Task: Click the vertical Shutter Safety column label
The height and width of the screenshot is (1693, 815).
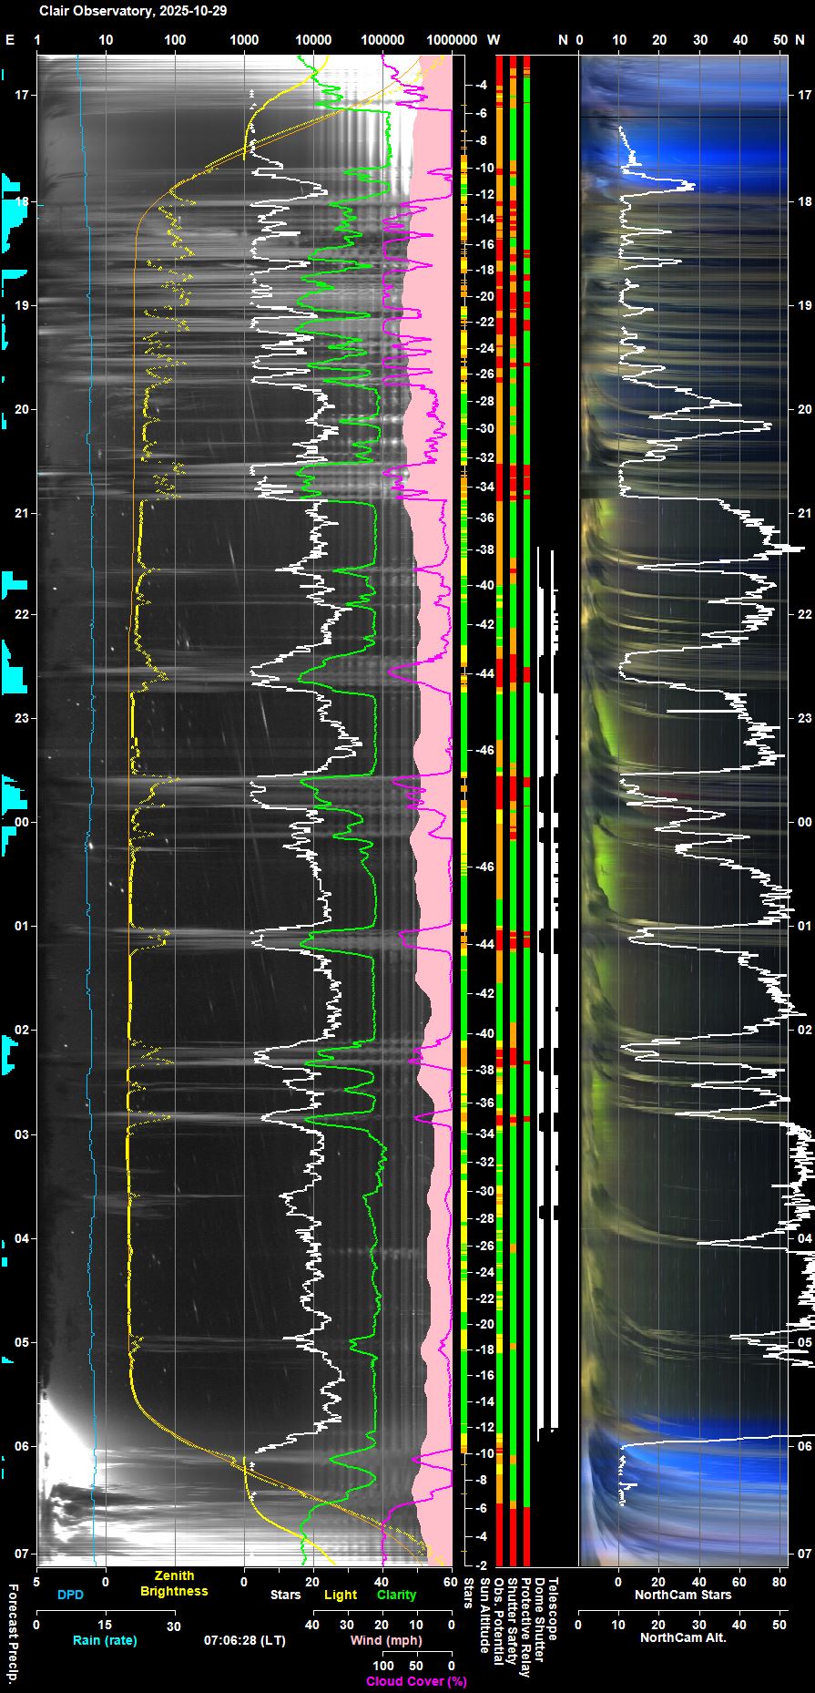Action: (512, 1620)
